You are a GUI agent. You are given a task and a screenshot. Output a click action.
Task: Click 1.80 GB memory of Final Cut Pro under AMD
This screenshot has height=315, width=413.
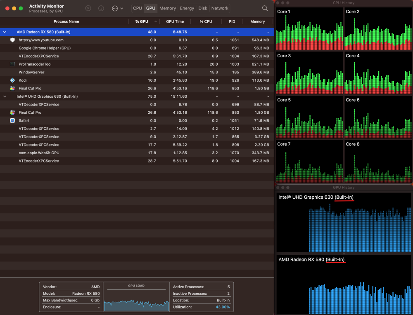(x=262, y=88)
